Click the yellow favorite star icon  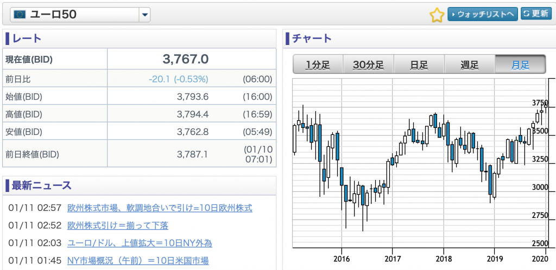click(437, 15)
